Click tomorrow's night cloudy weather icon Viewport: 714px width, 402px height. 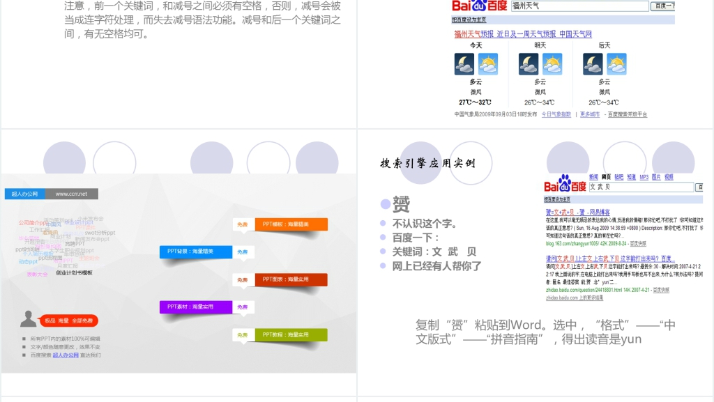(529, 64)
